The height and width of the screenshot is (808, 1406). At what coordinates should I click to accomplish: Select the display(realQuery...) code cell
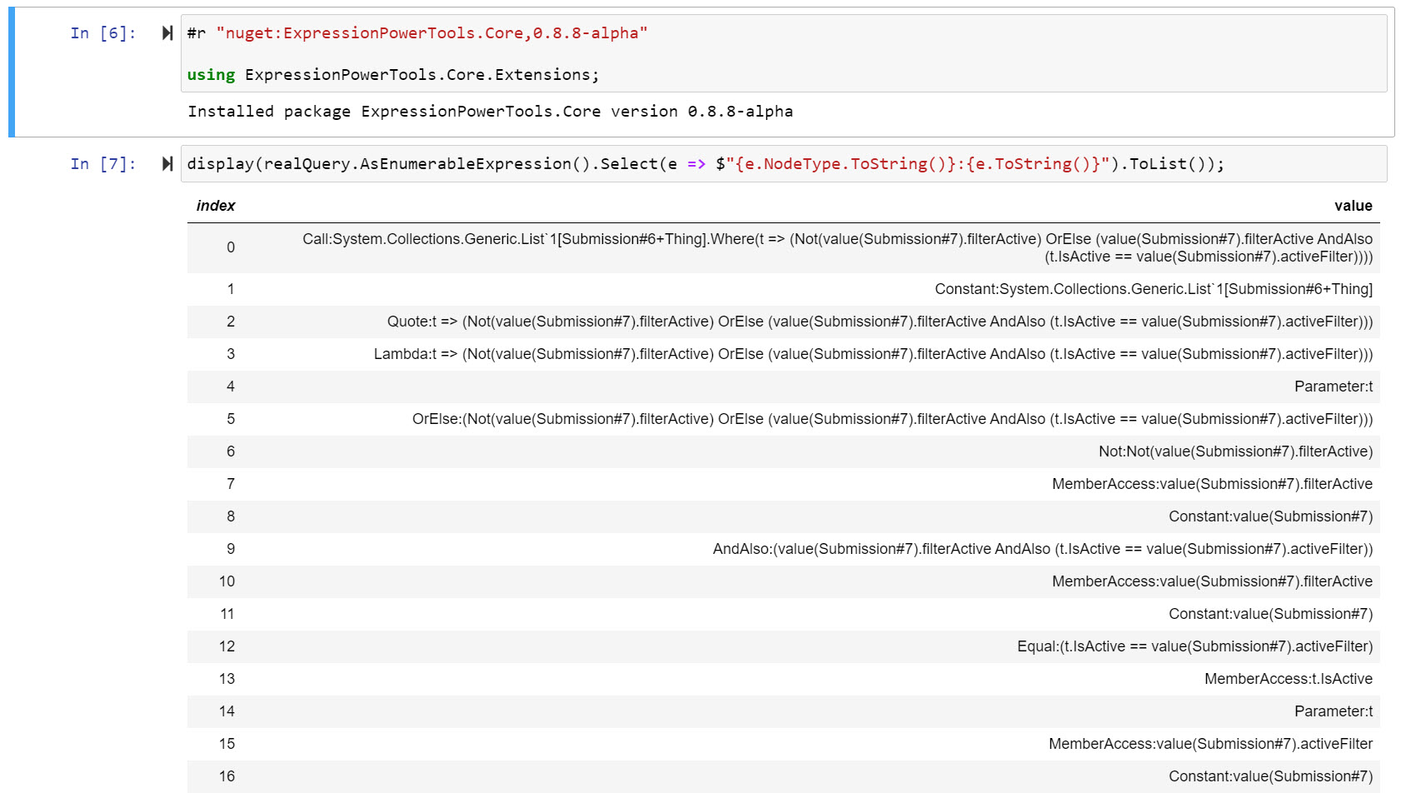[704, 163]
